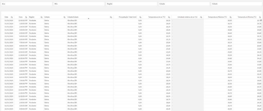Screen dimensions: 263x111
Task: Click Temperatura Máxima column search icon
Action: point(230,17)
